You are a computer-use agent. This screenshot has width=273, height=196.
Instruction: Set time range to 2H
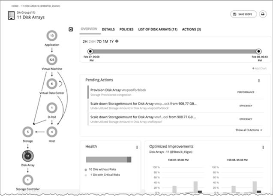(x=85, y=42)
